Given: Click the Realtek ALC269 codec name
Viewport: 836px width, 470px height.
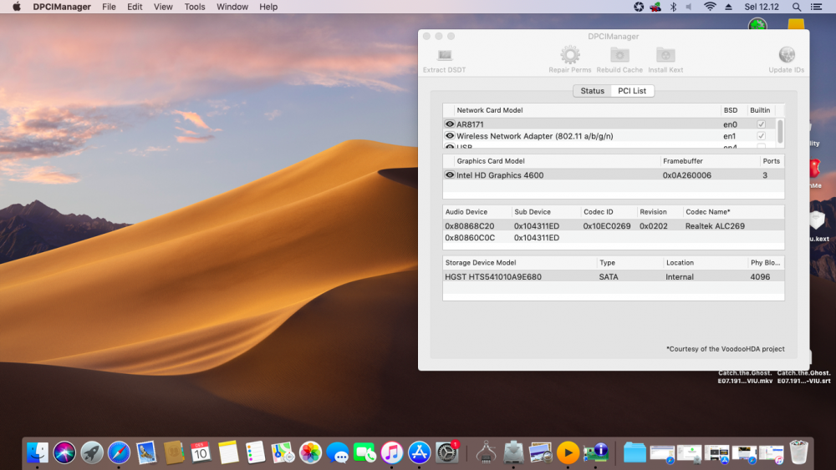Looking at the screenshot, I should tap(715, 225).
